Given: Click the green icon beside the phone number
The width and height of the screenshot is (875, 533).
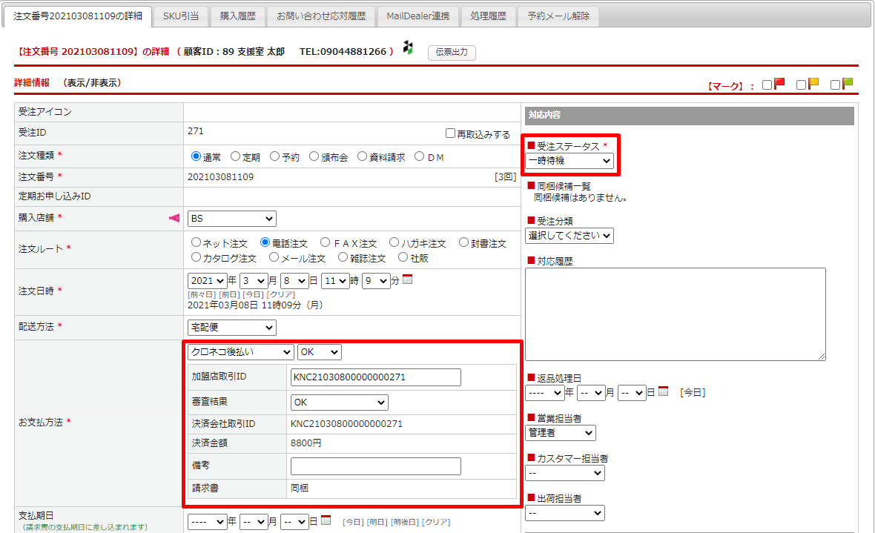Looking at the screenshot, I should coord(407,47).
